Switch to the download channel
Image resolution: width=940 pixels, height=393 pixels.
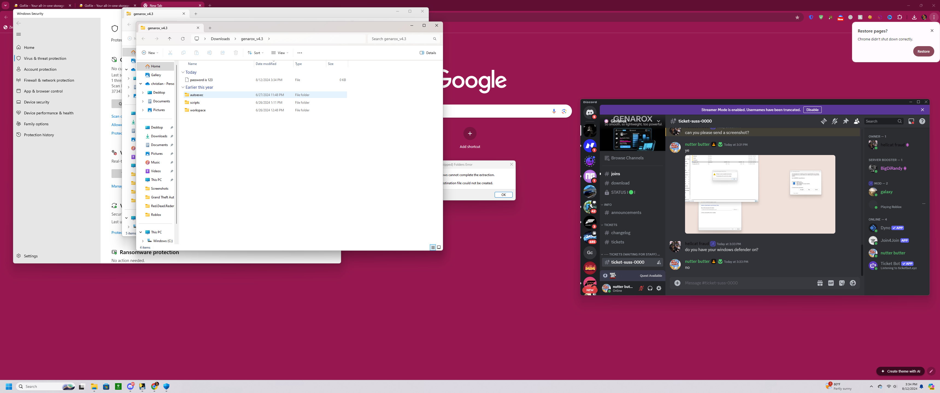tap(620, 183)
